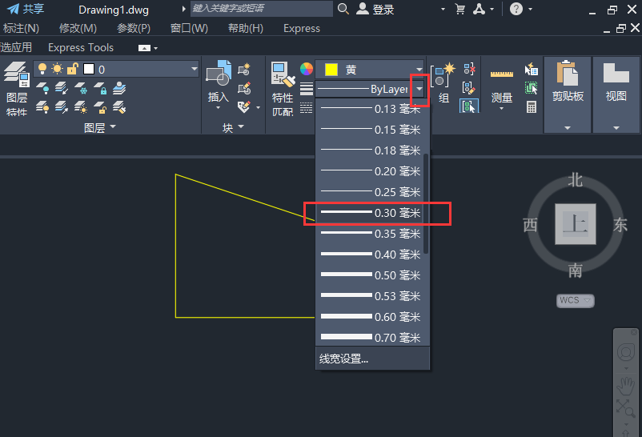Expand the 视图 panel dropdown
This screenshot has width=642, height=437.
click(x=616, y=128)
